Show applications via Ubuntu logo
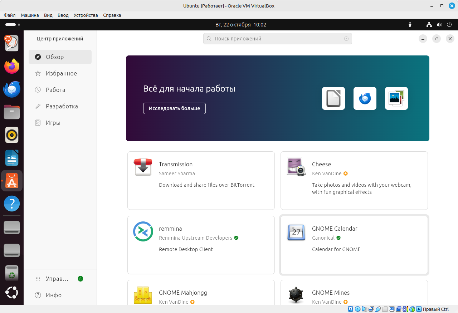Viewport: 458px width, 313px height. pyautogui.click(x=12, y=293)
